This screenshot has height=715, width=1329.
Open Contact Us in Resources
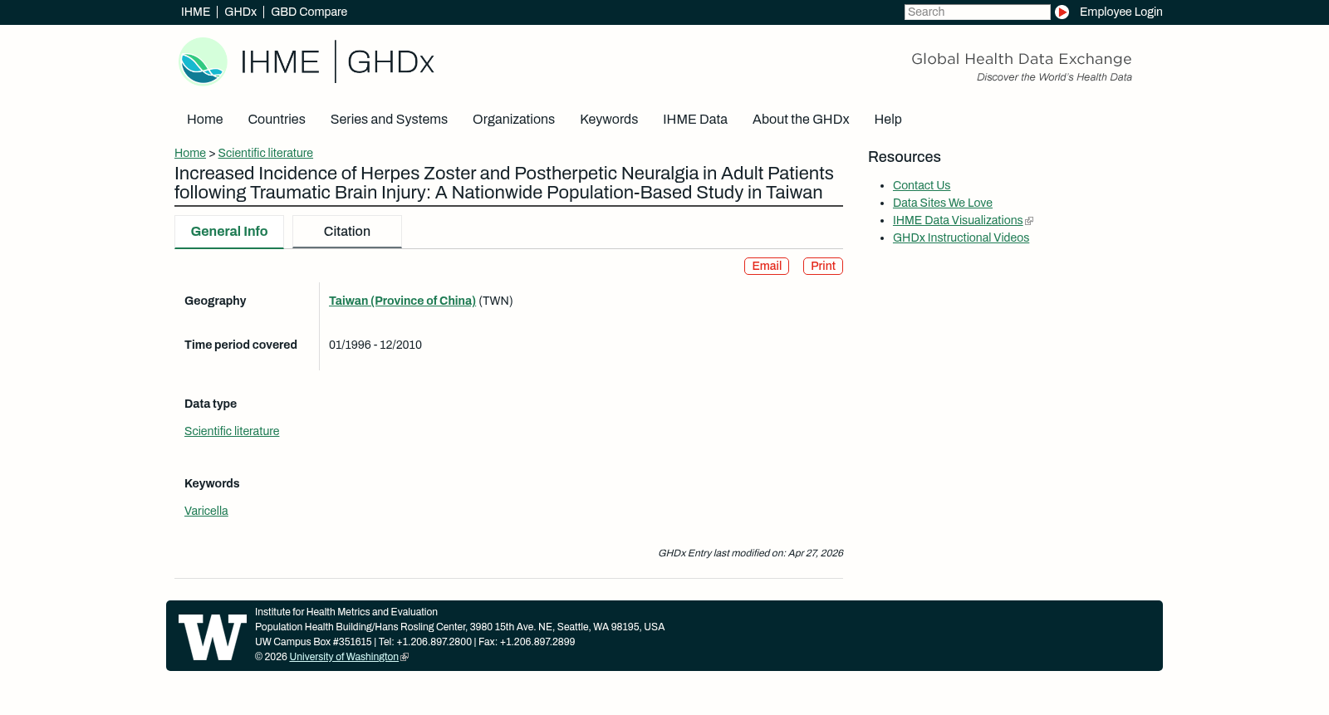click(921, 185)
